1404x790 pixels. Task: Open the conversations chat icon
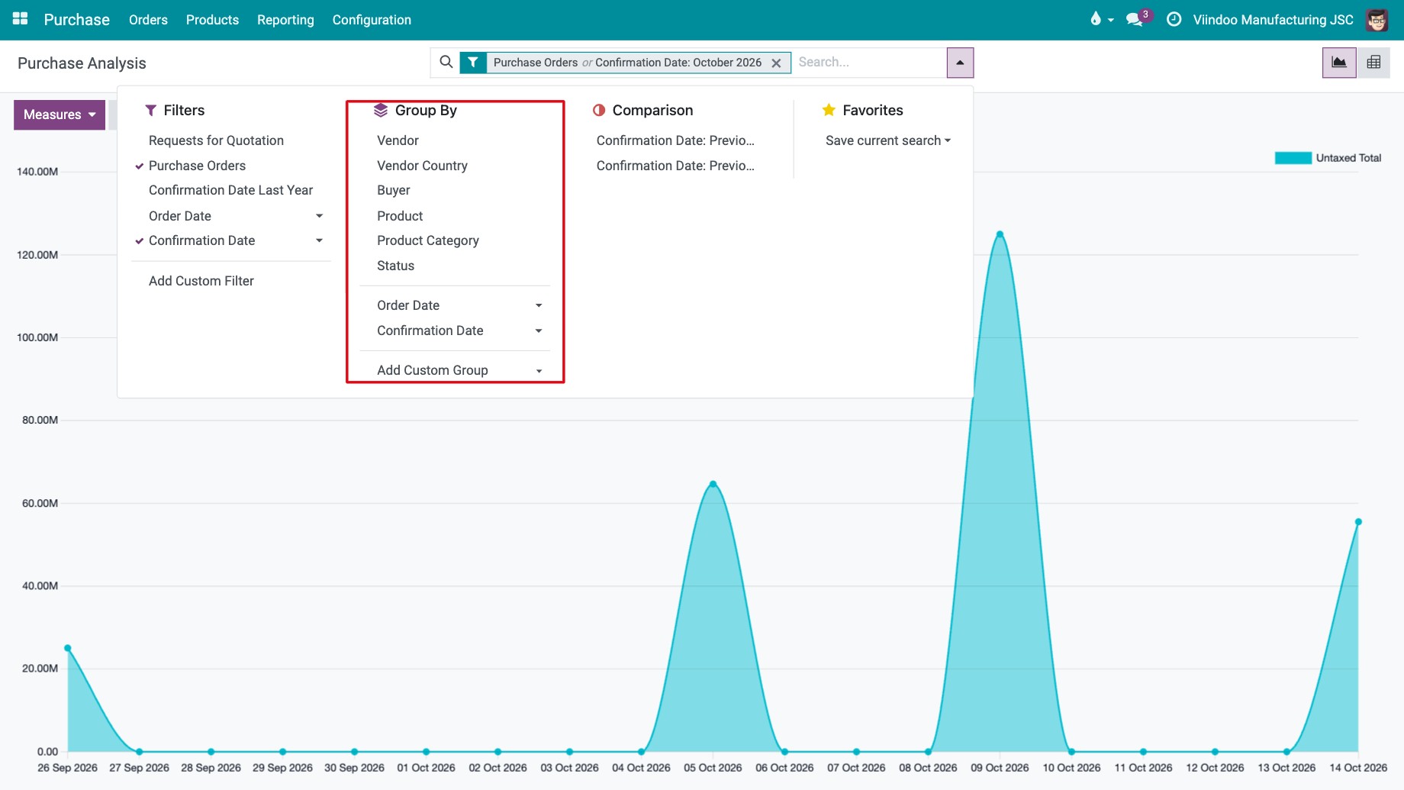pos(1135,20)
